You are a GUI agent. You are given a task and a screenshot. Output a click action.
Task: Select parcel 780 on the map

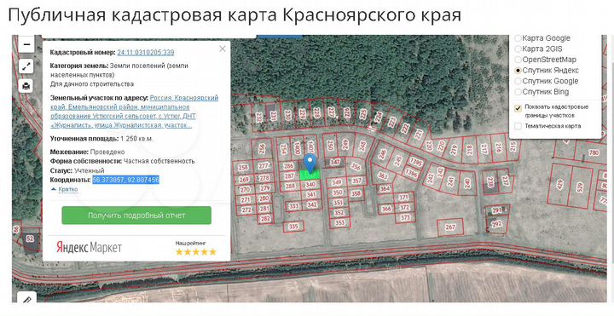594,152
